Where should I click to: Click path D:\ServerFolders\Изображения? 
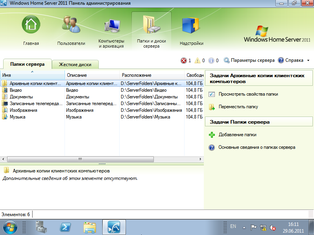point(151,110)
